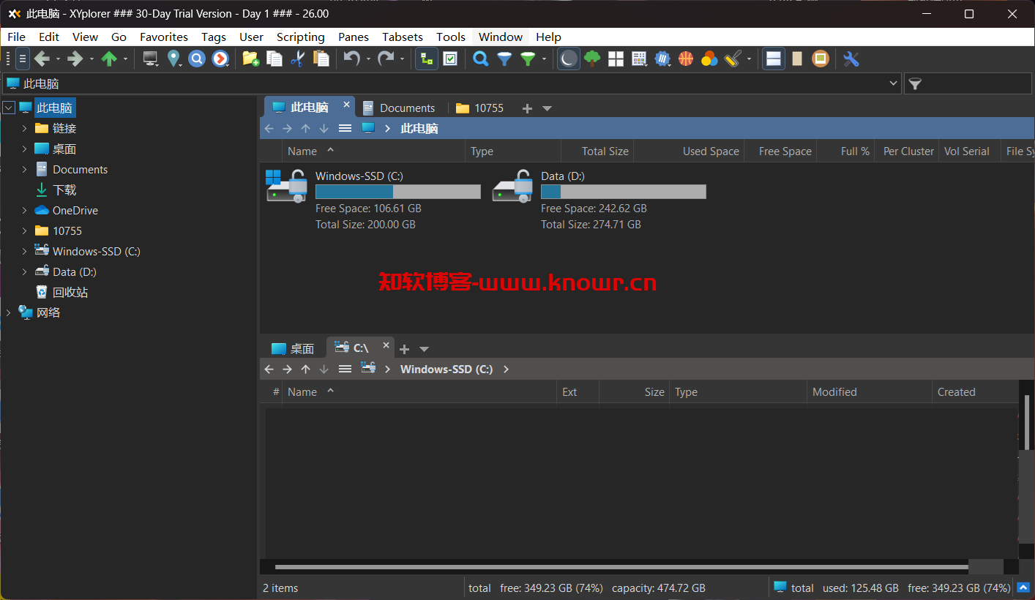
Task: Click the Cut scissors icon
Action: (x=297, y=59)
